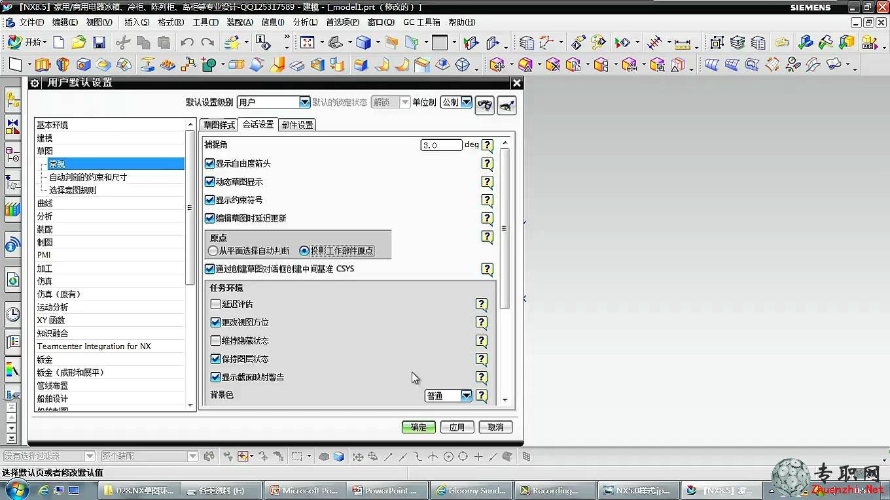Open the 整个装配 scope dropdown
Screen dimensions: 890x500
coord(149,456)
